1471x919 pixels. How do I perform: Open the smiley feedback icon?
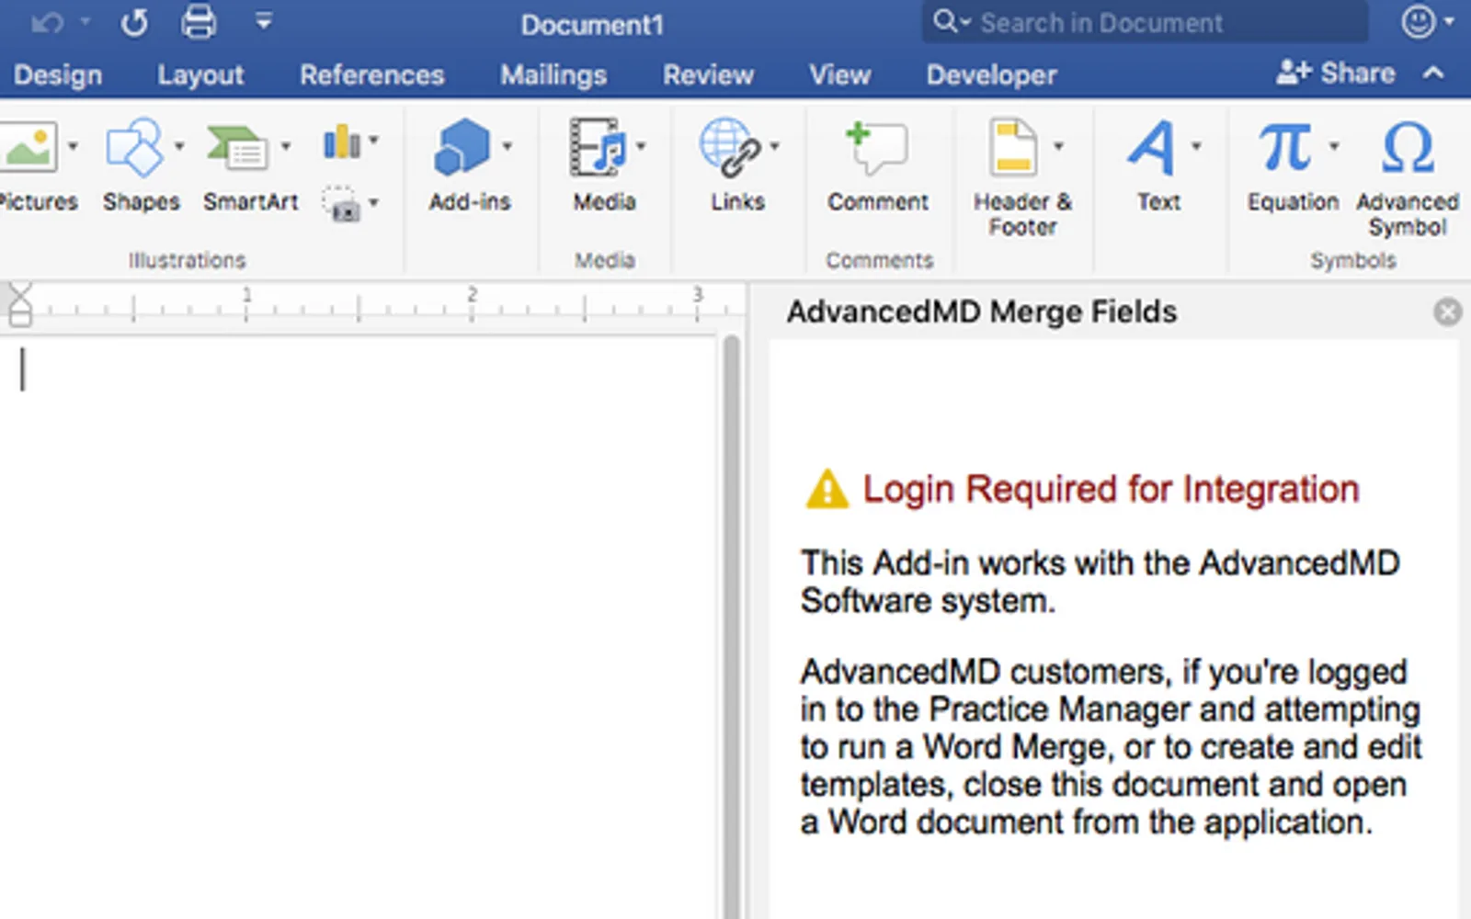point(1419,21)
